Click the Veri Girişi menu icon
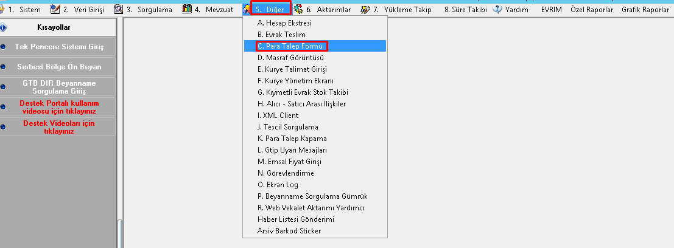The height and width of the screenshot is (248, 674). [55, 9]
